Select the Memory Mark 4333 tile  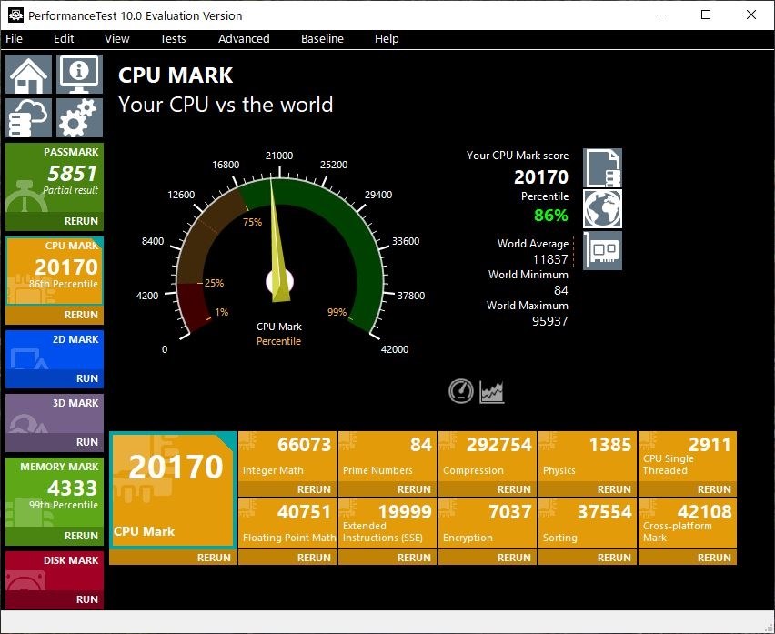pos(55,492)
